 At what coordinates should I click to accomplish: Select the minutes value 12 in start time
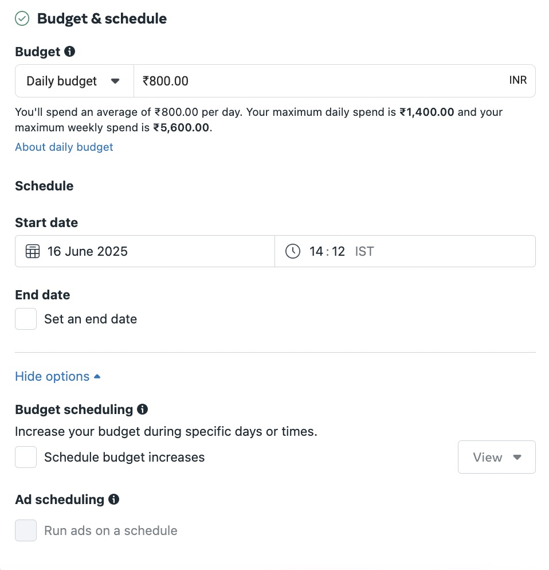(x=338, y=251)
